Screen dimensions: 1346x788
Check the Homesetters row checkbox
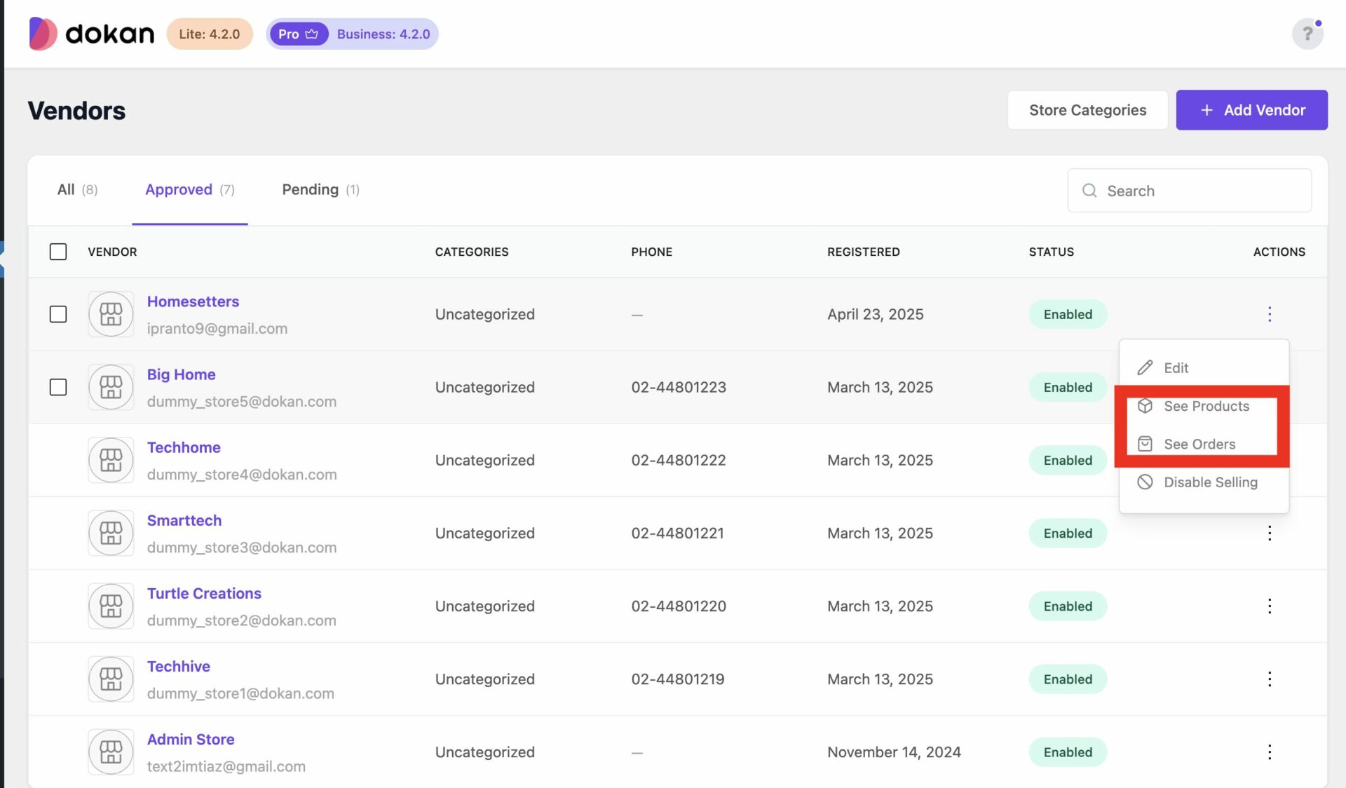(58, 314)
